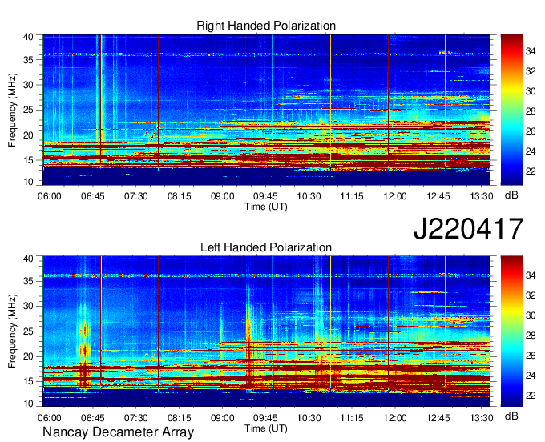Click the "10:30" tick on Left Handed time axis

click(309, 418)
